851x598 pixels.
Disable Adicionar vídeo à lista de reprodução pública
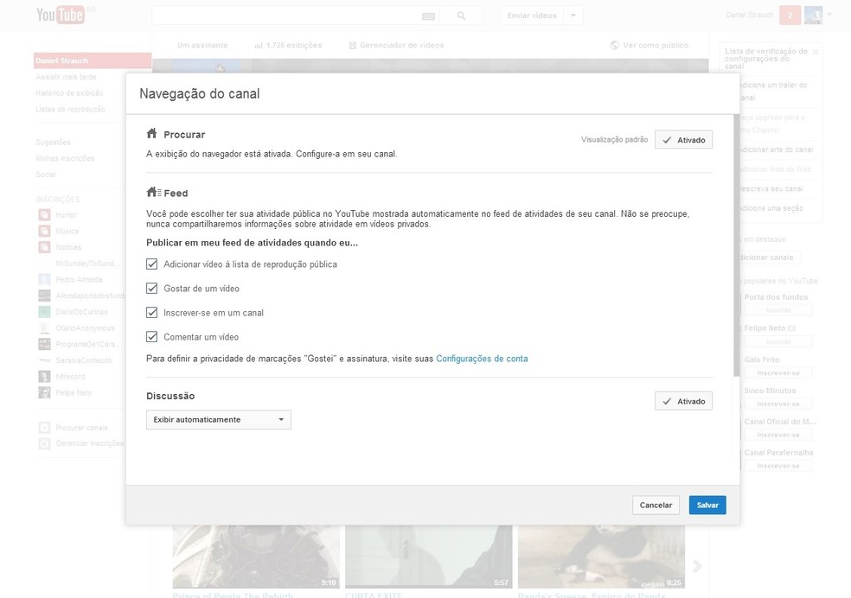point(152,264)
